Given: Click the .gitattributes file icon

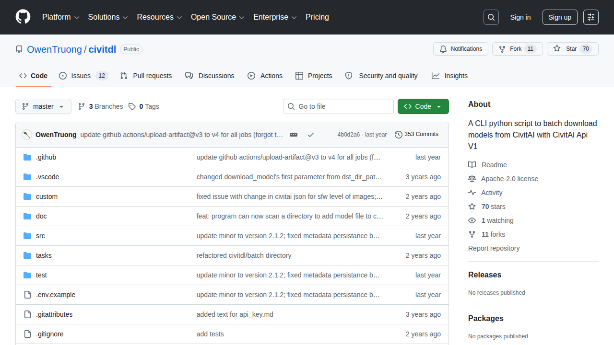Looking at the screenshot, I should [x=27, y=314].
